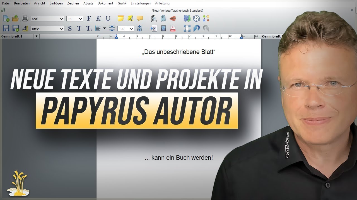The width and height of the screenshot is (357, 200).
Task: Expand the Klemmbrett 1 dropdown arrow
Action: [36, 36]
